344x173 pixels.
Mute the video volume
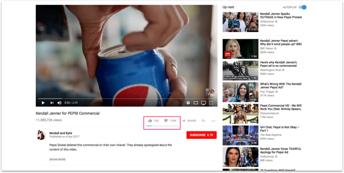point(59,103)
